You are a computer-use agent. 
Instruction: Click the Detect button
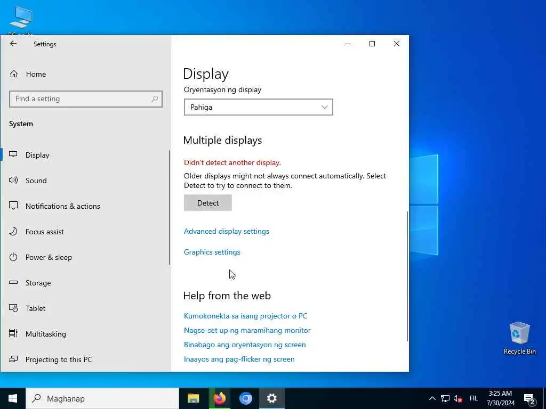(208, 203)
